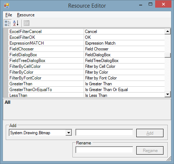This screenshot has height=164, width=174.
Task: Switch property grid to Categorized view
Action: pyautogui.click(x=8, y=23)
